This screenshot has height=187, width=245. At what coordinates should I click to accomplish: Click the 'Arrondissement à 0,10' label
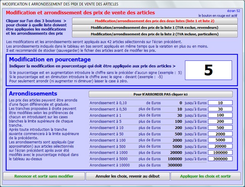click(x=108, y=103)
